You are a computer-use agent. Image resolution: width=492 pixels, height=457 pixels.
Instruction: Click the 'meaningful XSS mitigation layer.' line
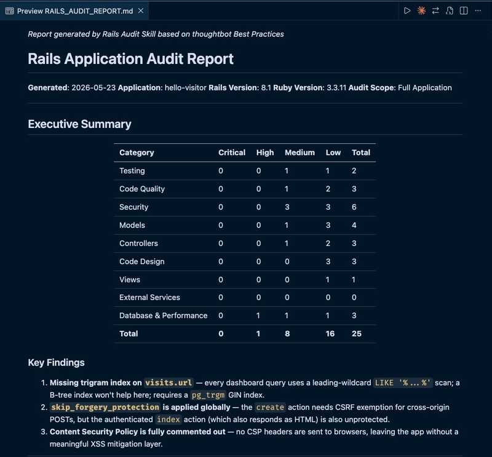click(x=106, y=444)
